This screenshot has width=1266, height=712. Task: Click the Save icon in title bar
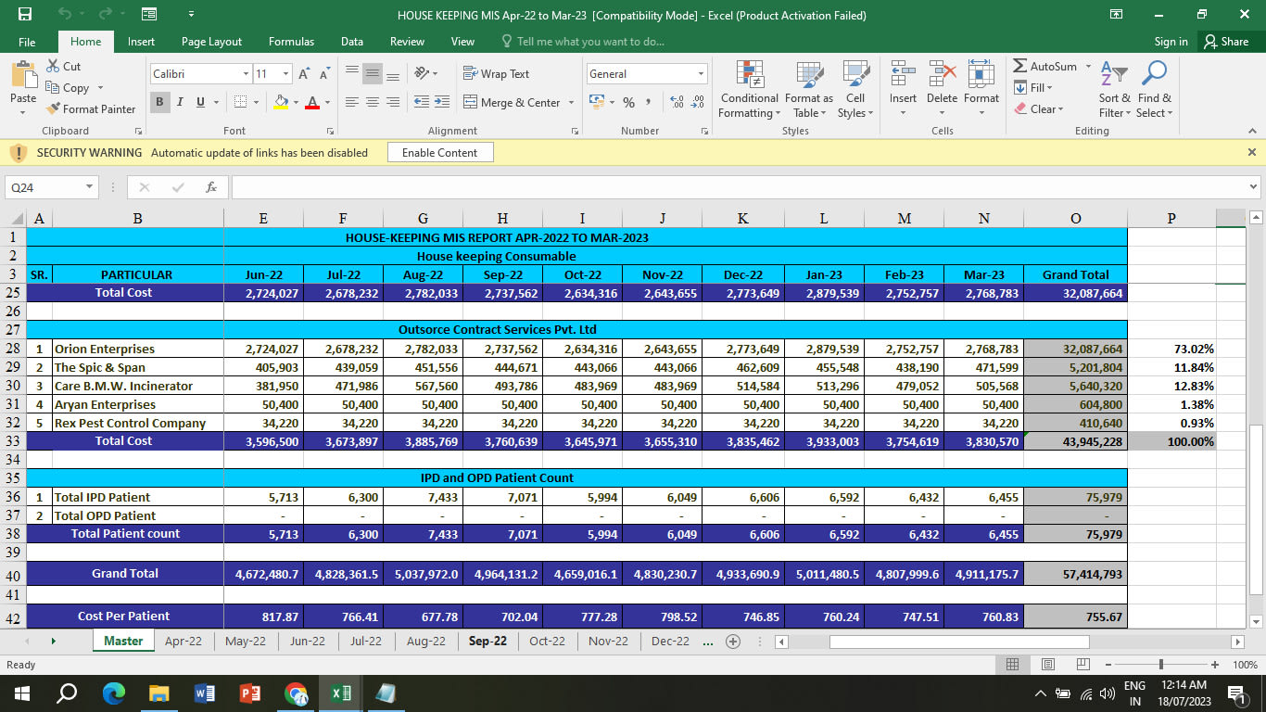click(25, 14)
